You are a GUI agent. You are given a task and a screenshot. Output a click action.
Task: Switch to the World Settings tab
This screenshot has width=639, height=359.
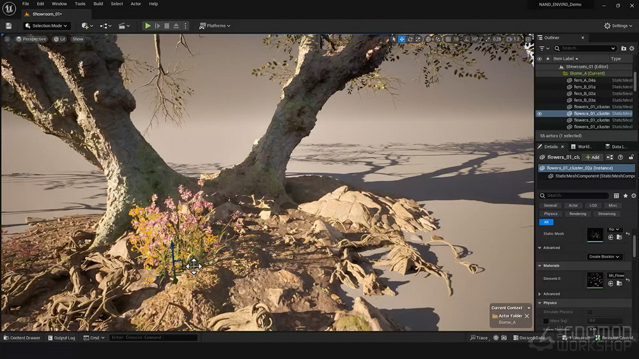582,147
